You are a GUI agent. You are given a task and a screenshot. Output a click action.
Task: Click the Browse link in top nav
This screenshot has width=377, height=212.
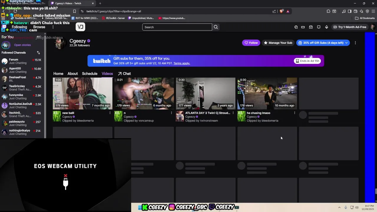[39, 27]
